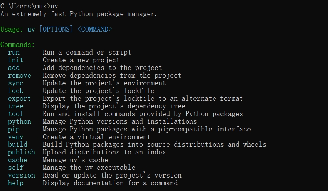Screen dimensions: 328x191
Task: Click the 'pip' command name
Action: (14, 129)
